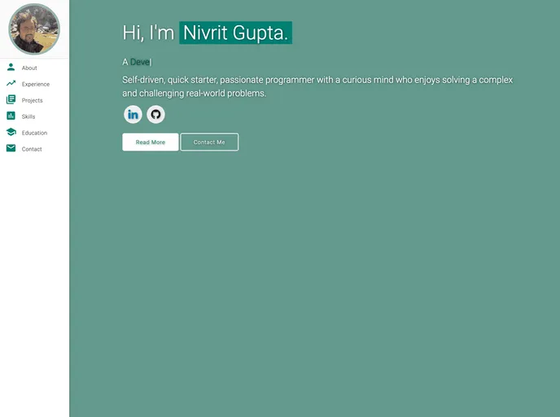Select the Projects label in sidebar
560x417 pixels.
pos(33,101)
